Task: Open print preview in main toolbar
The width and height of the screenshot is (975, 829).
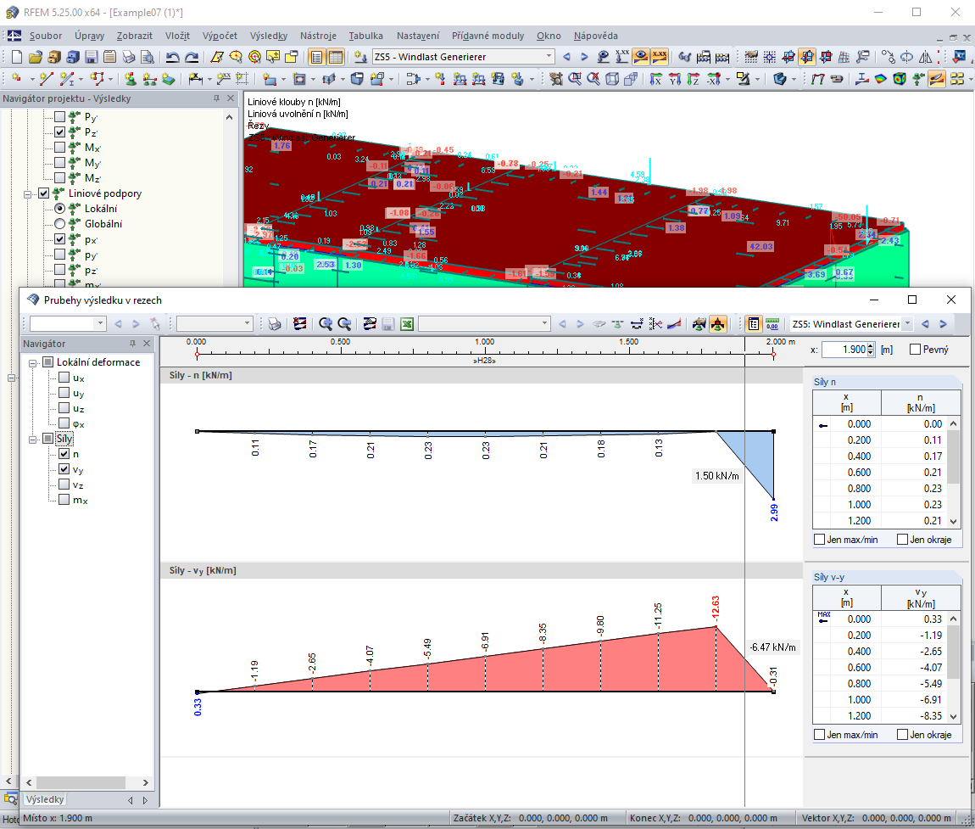Action: point(148,57)
